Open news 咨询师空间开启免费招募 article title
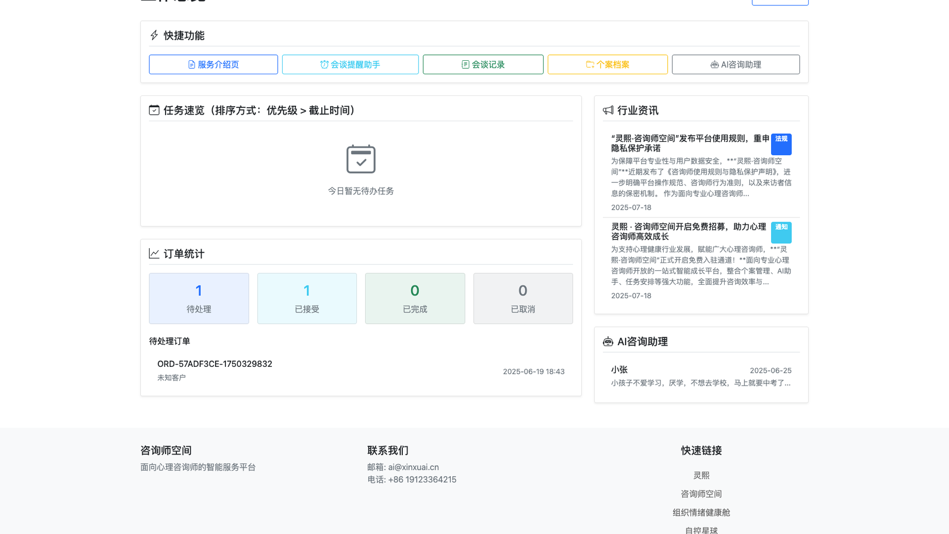Screen dimensions: 949x534 [689, 232]
